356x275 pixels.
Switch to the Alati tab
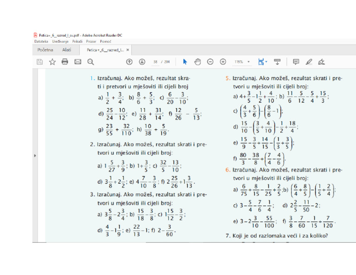(x=67, y=50)
